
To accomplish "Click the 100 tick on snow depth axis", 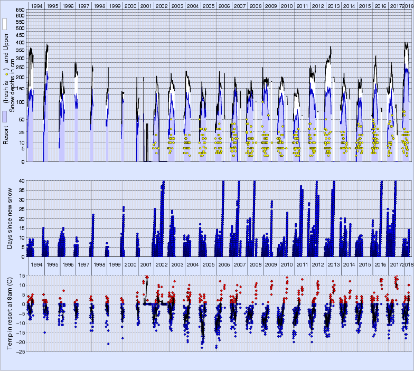I will pos(20,102).
